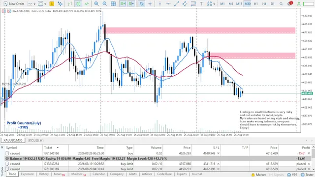Open the Mailbox tab
This screenshot has width=315, height=177.
pyautogui.click(x=79, y=174)
